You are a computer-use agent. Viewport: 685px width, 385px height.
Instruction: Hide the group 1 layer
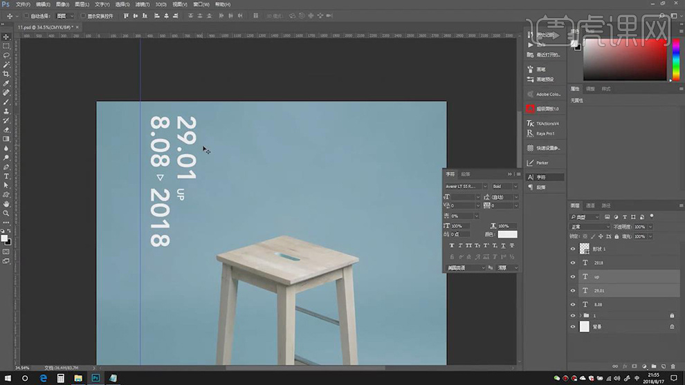coord(573,316)
